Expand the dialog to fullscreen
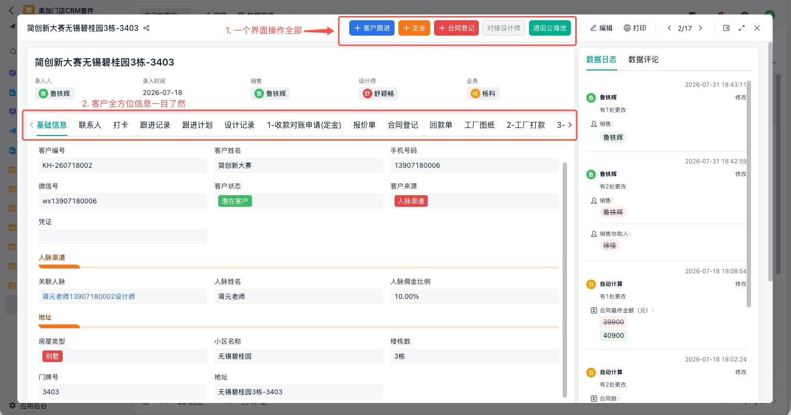Viewport: 791px width, 415px height. pos(742,28)
